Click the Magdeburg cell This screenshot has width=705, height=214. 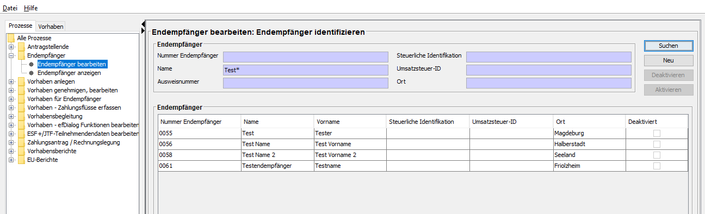pos(589,133)
